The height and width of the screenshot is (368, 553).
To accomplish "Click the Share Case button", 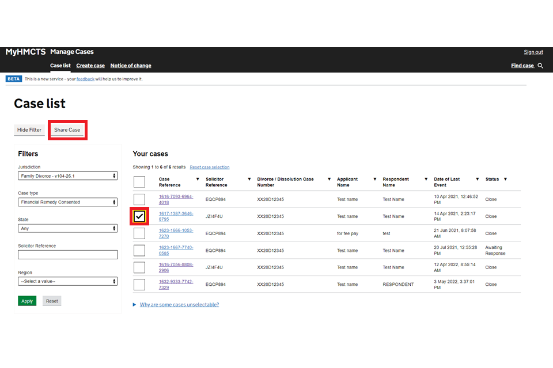I will coord(67,130).
